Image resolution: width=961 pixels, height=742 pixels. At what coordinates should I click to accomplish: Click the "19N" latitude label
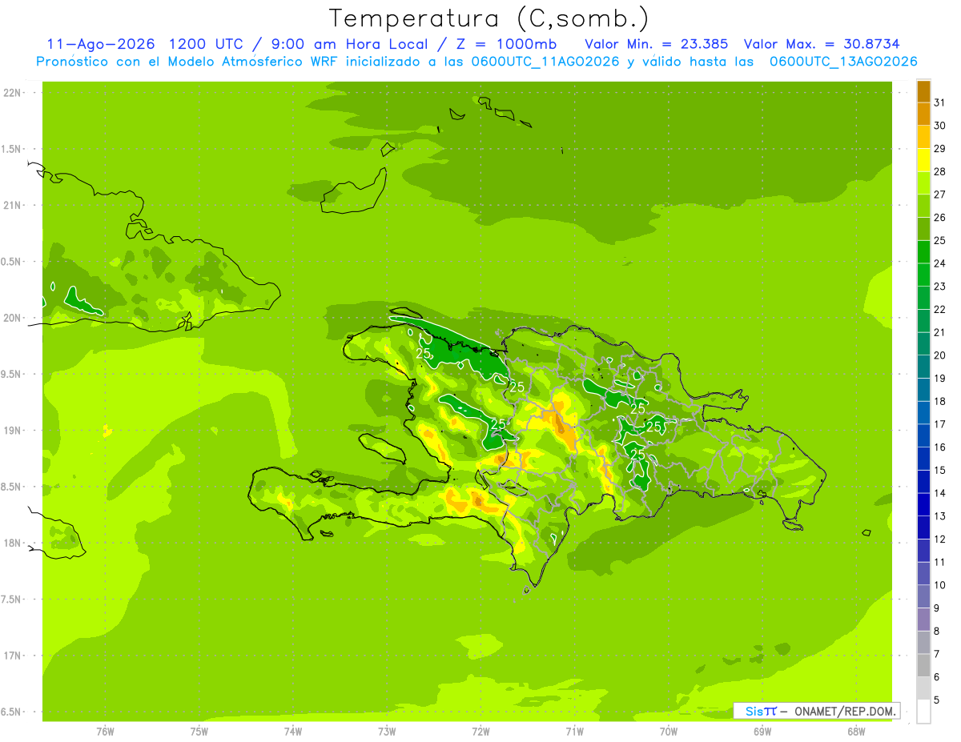pos(12,430)
